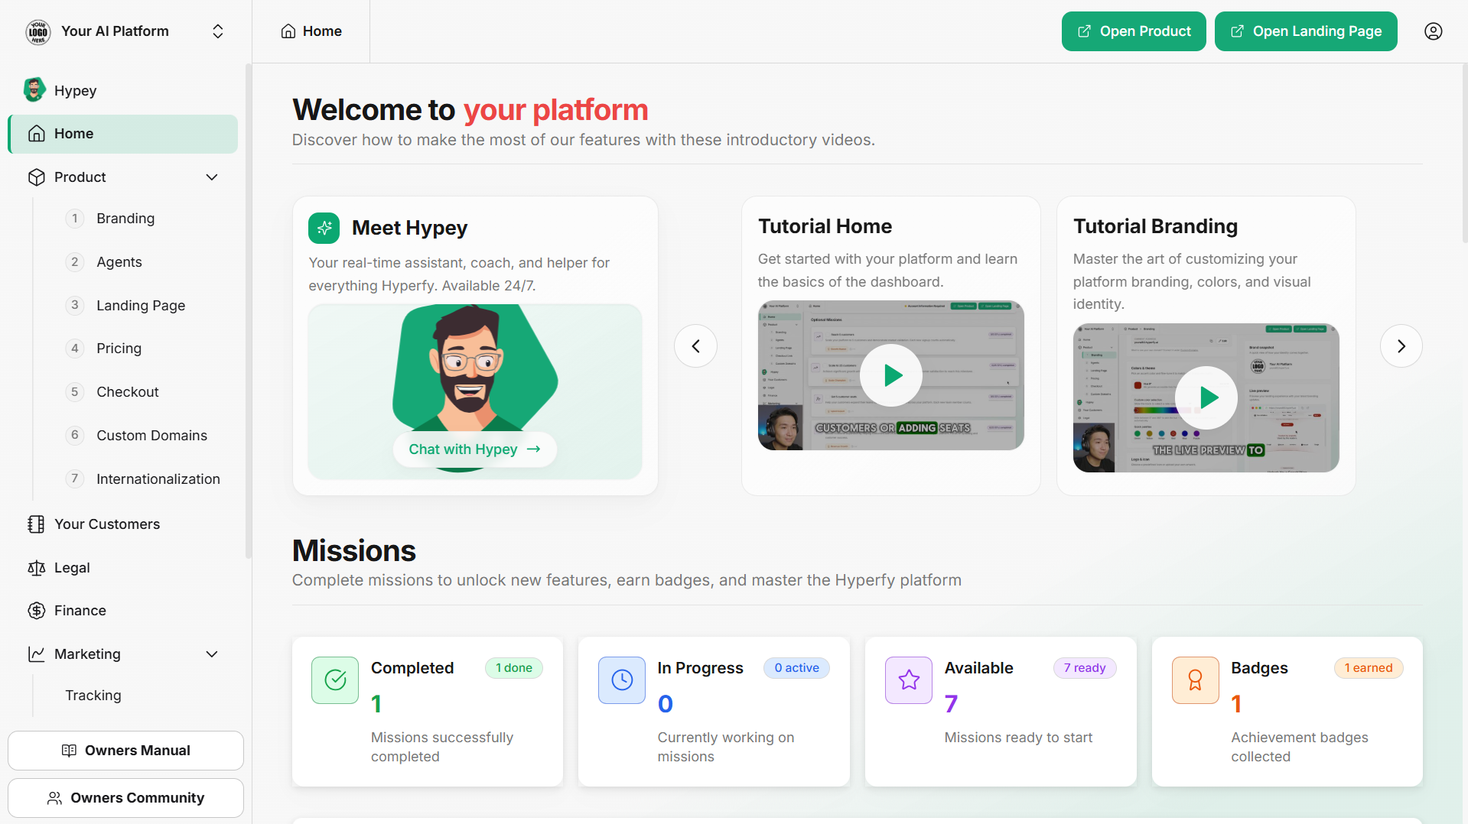Click the Badges award icon
This screenshot has width=1468, height=824.
tap(1196, 680)
